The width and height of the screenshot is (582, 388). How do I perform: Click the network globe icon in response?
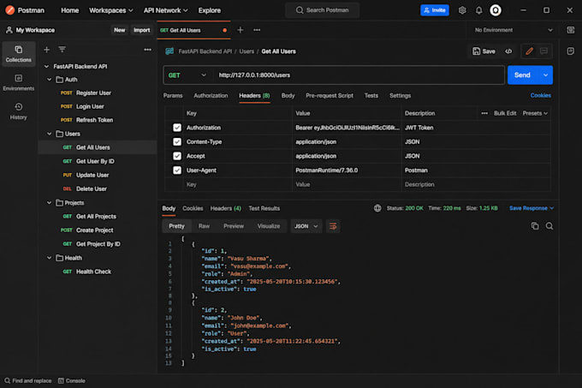[377, 208]
